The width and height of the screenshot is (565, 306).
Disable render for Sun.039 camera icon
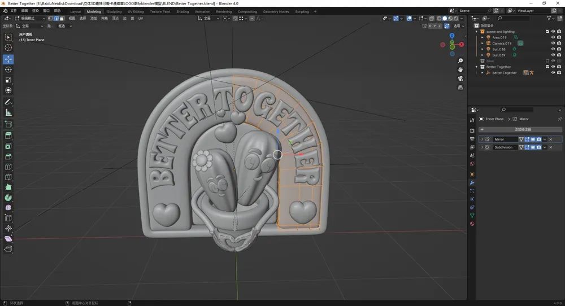pos(559,55)
